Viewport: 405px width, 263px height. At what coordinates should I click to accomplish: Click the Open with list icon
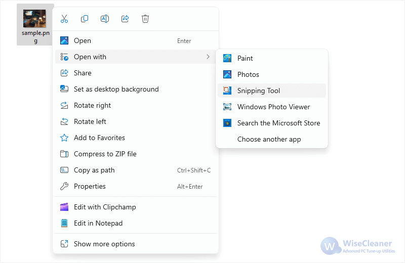pos(64,57)
